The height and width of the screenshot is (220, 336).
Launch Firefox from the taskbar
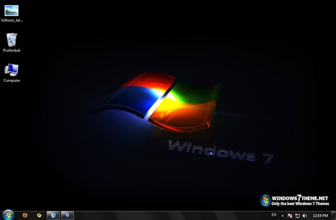[x=25, y=215]
